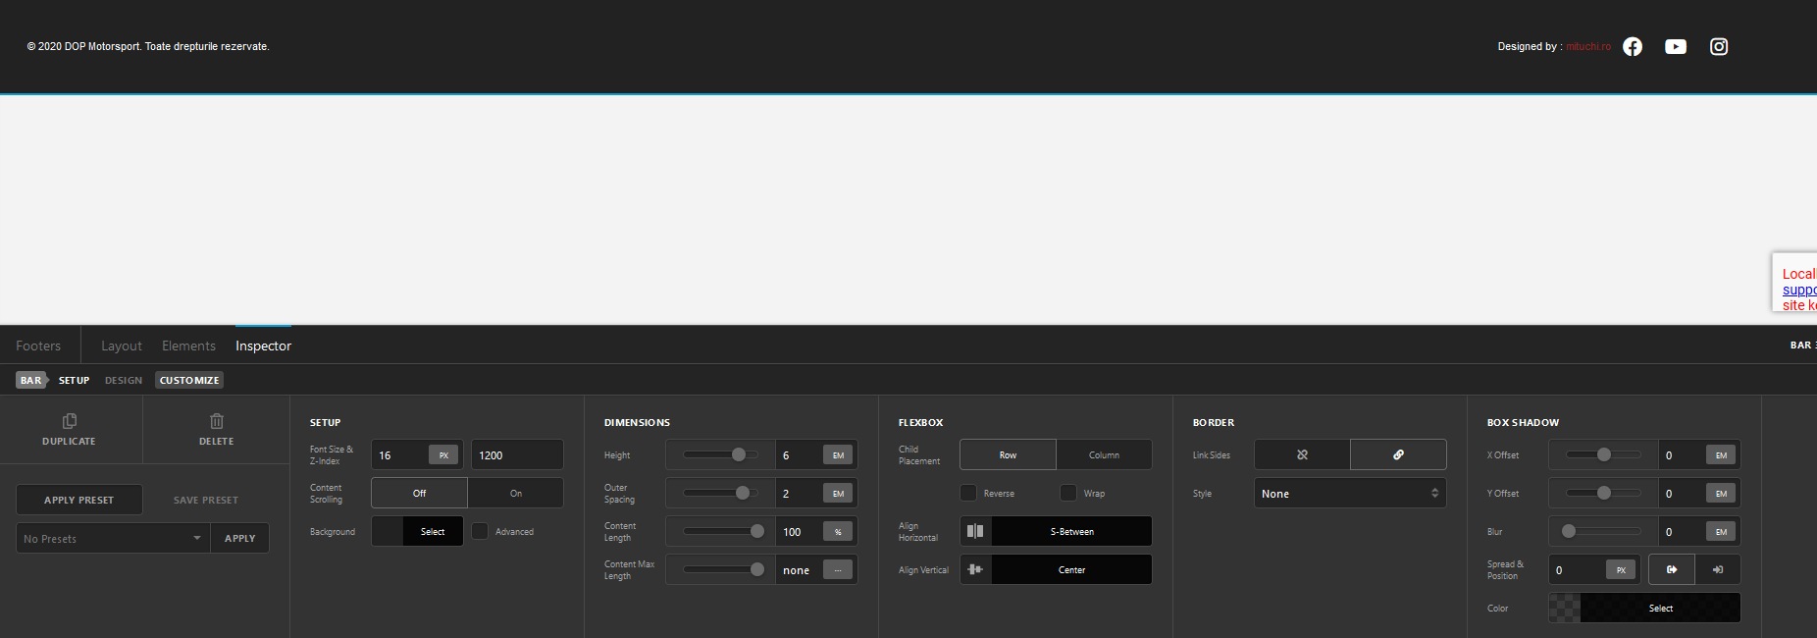Open the Center vertical alignment dropdown
The width and height of the screenshot is (1817, 638).
click(1071, 569)
